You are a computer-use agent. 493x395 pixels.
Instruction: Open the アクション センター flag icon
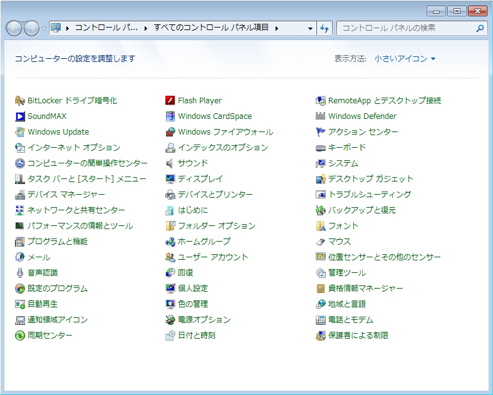[320, 131]
